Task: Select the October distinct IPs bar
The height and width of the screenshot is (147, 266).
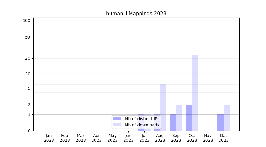Action: pyautogui.click(x=189, y=118)
